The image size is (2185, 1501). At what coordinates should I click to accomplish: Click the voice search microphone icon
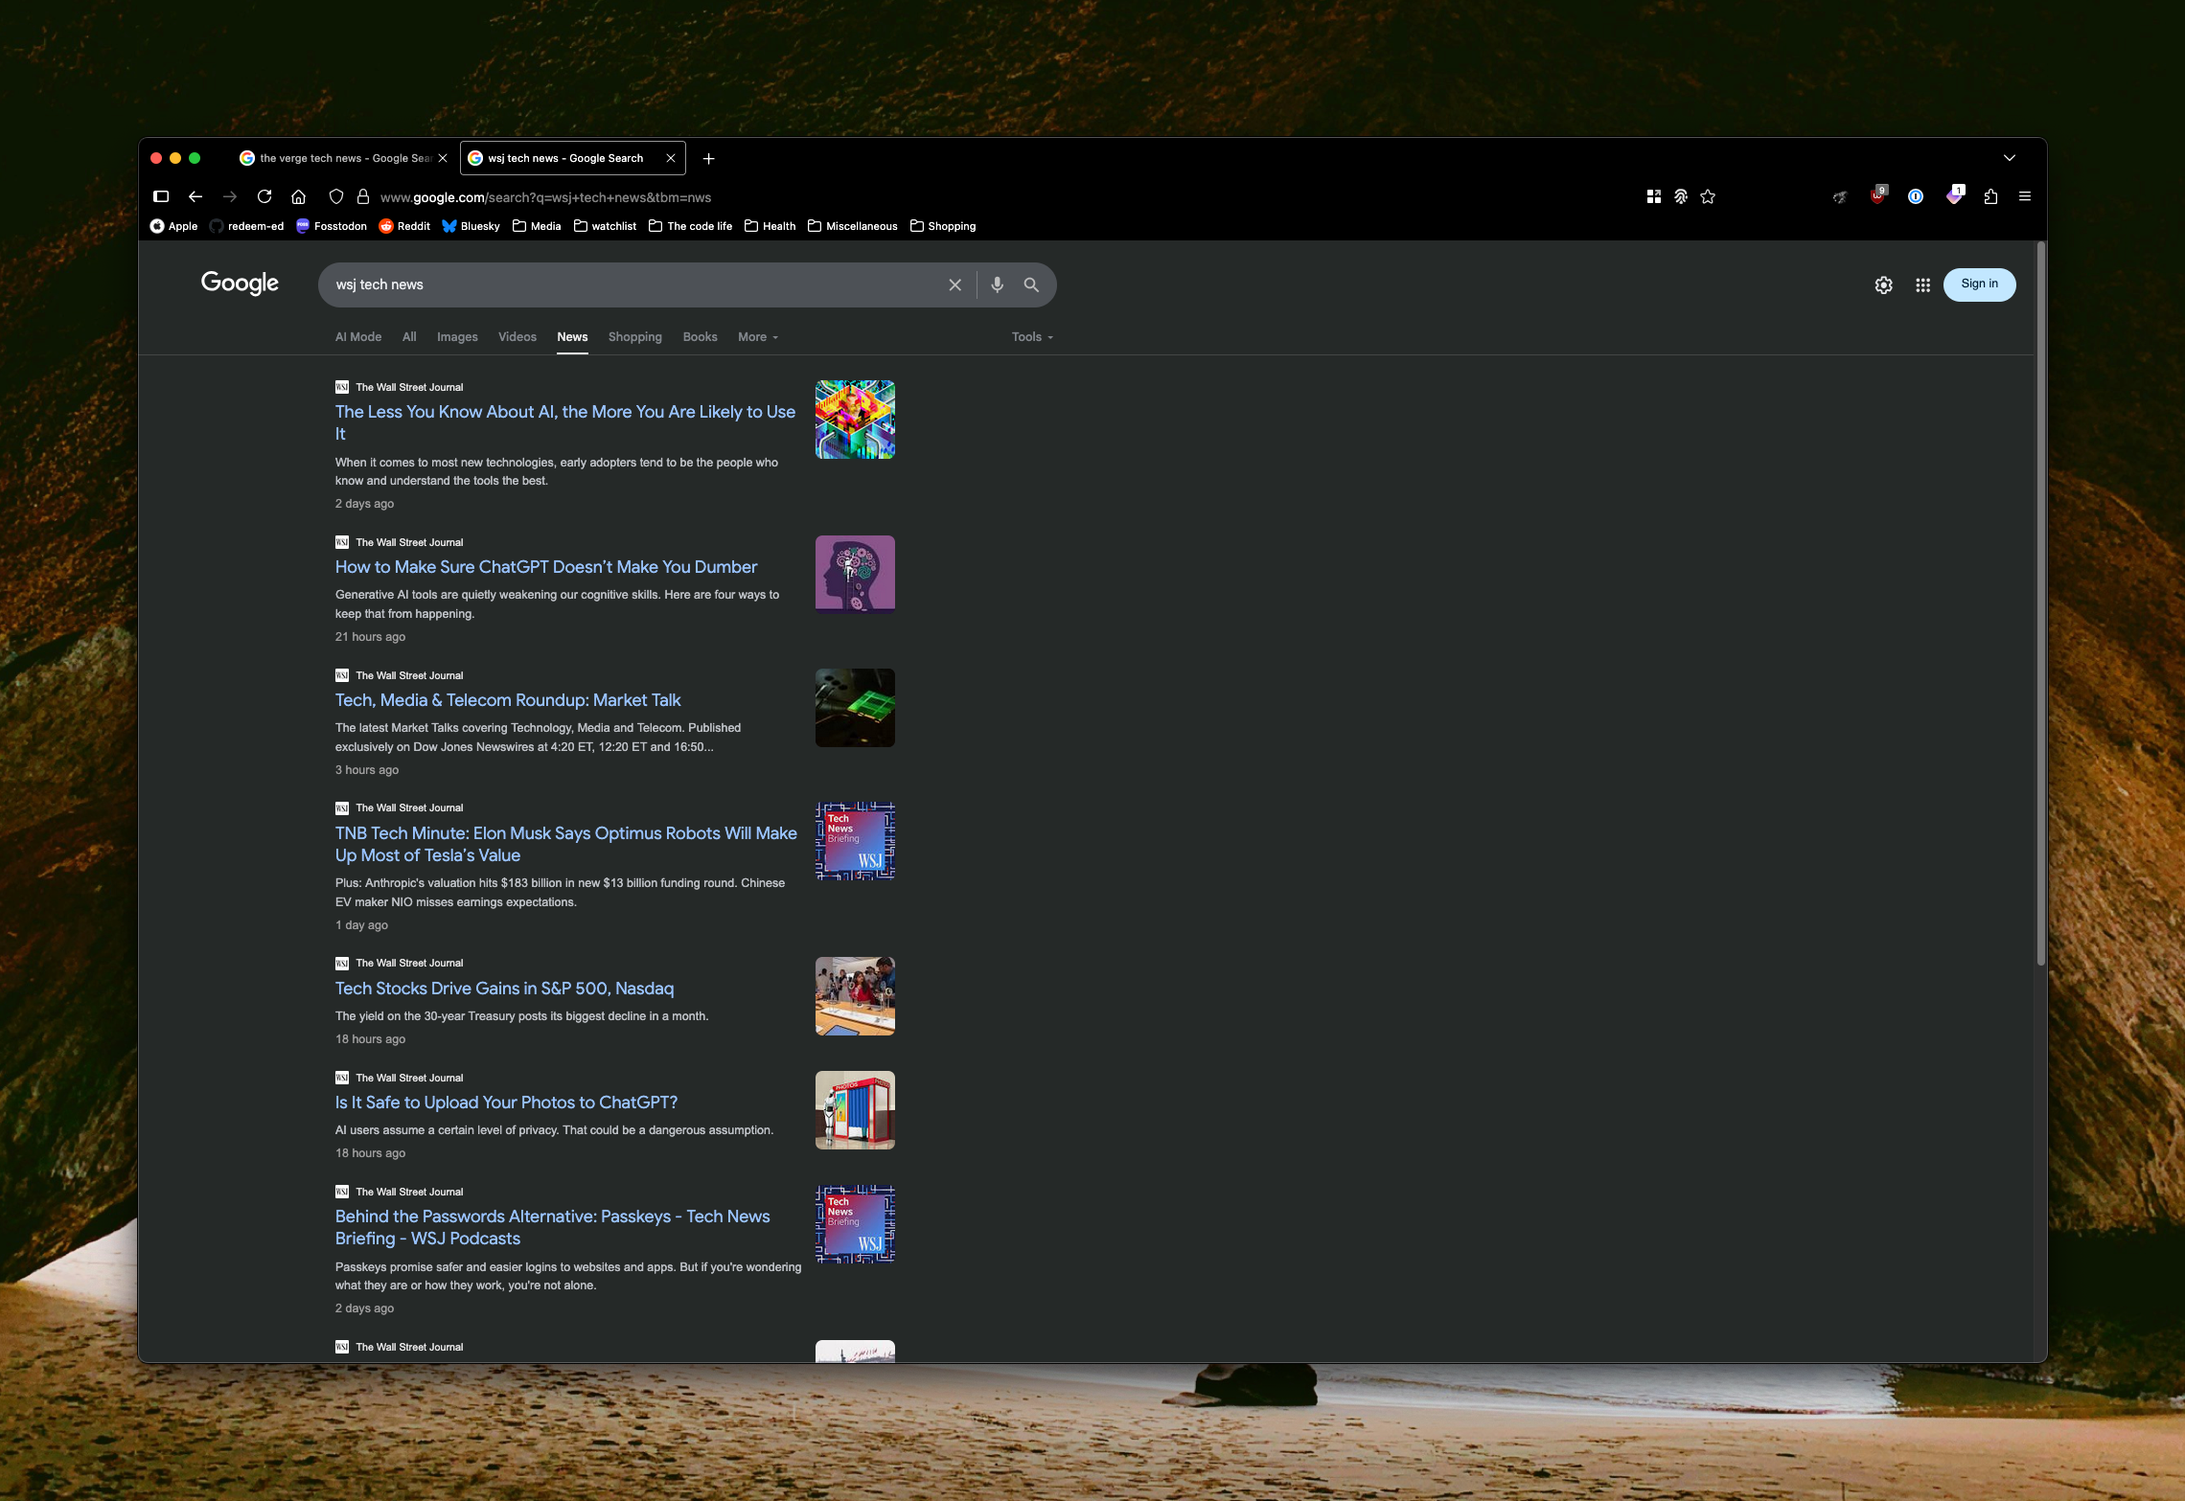pos(997,284)
